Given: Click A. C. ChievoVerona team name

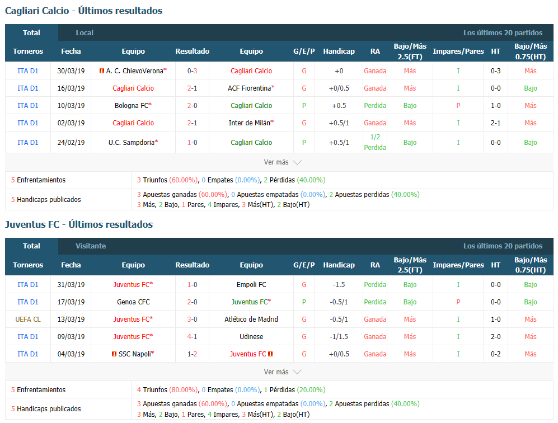Looking at the screenshot, I should tap(134, 71).
